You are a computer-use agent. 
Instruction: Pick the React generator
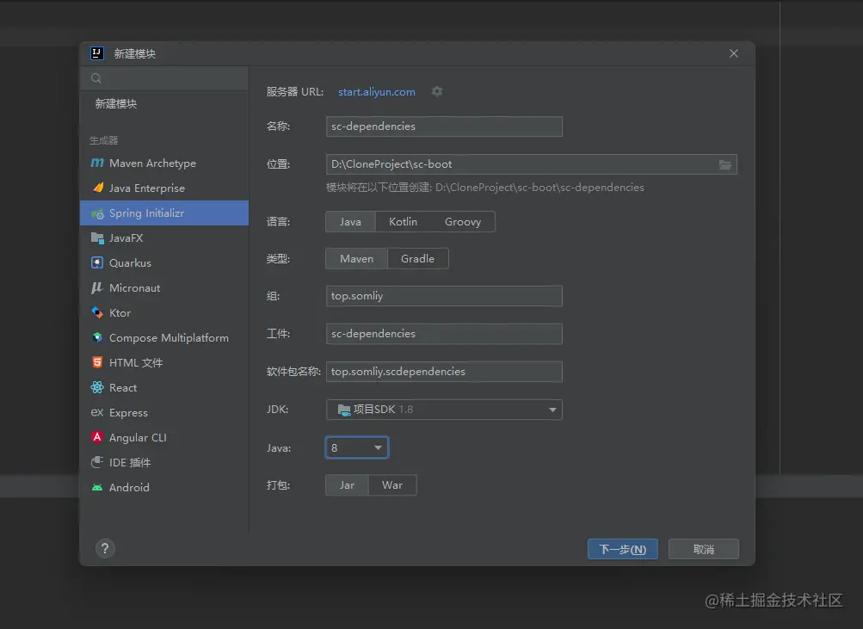click(123, 387)
